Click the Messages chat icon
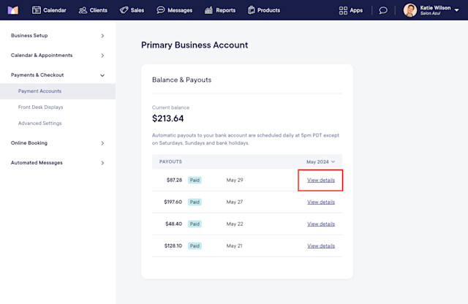 tap(162, 10)
